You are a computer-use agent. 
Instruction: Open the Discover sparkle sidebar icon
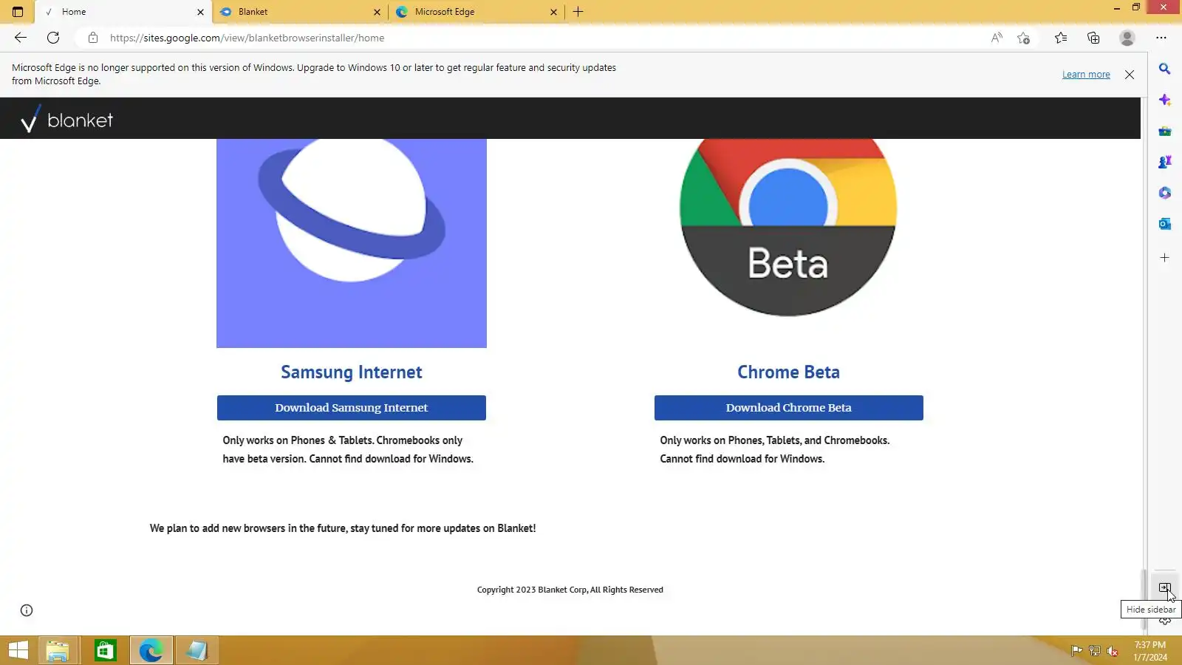[1165, 100]
